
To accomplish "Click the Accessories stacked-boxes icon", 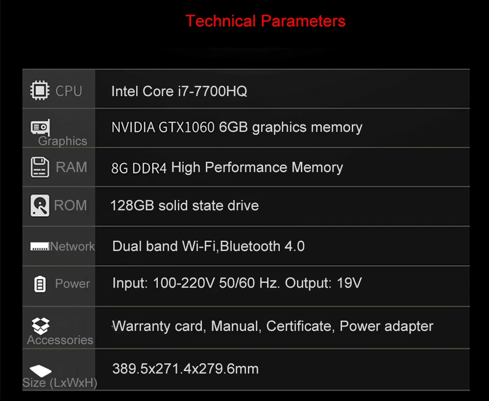I will (41, 326).
